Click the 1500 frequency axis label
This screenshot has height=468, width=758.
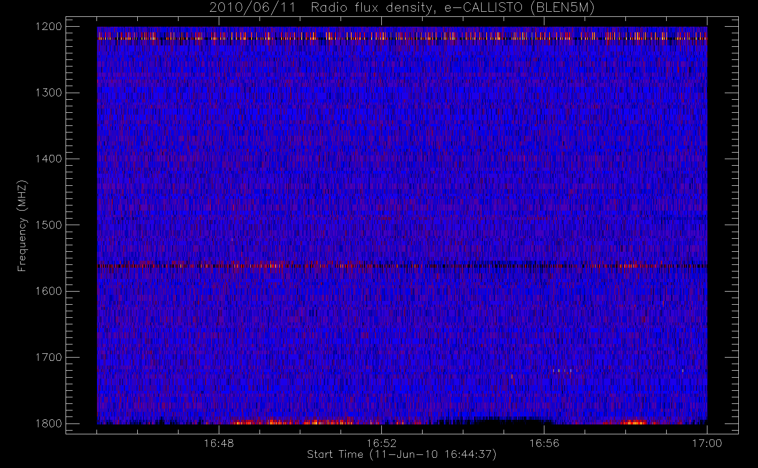pyautogui.click(x=49, y=225)
